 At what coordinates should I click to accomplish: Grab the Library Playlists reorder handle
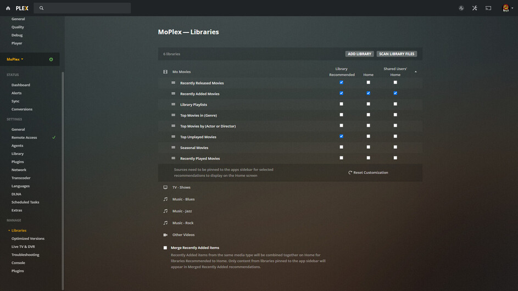tap(173, 104)
